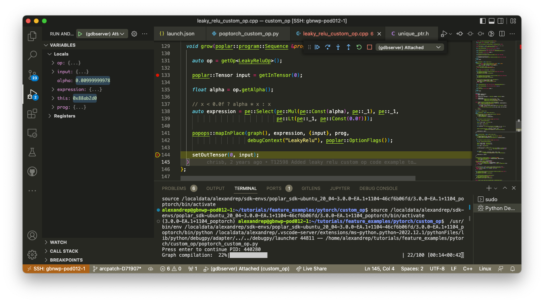Continue execution in debug toolbar
544x303 pixels.
(318, 47)
